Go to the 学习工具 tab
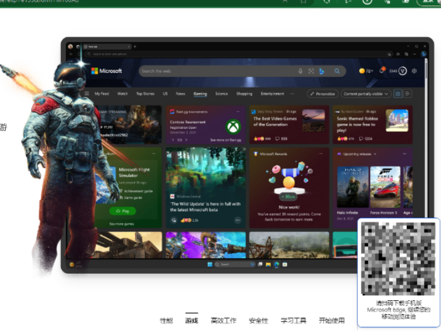 click(293, 321)
